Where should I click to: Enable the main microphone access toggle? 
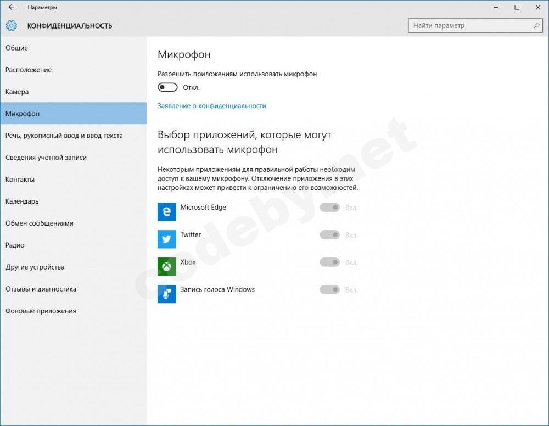[x=167, y=87]
